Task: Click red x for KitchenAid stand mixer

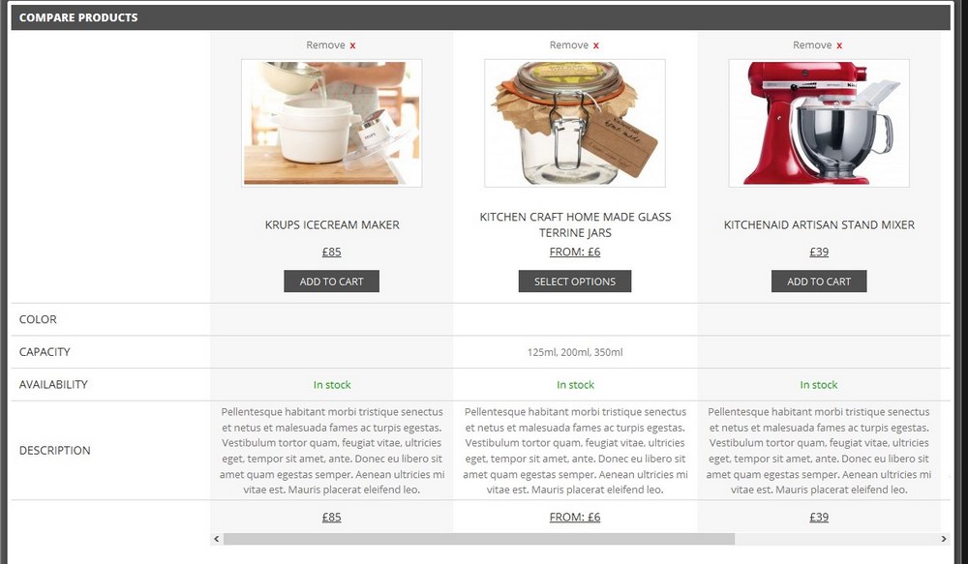Action: pos(839,45)
